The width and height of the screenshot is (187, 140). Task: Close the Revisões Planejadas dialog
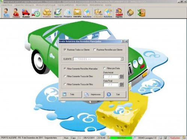tap(126, 41)
